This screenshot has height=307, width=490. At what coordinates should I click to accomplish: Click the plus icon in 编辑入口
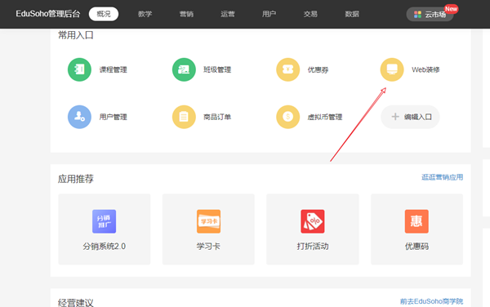(395, 117)
